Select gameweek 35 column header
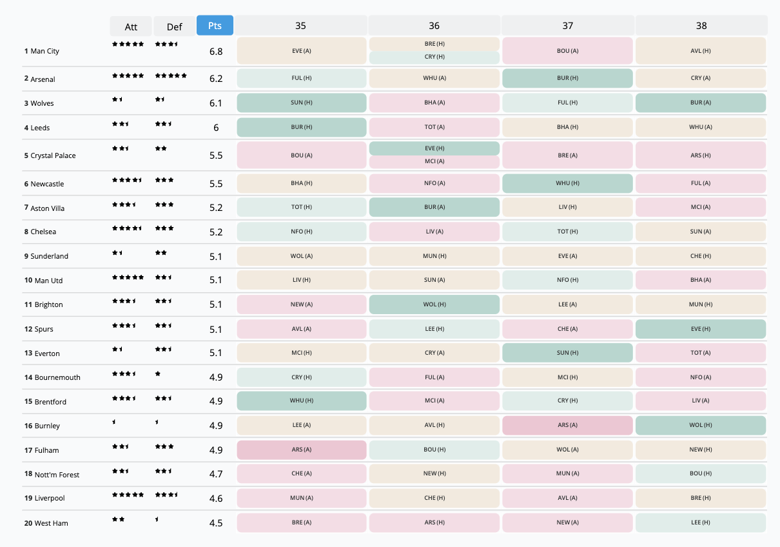780x547 pixels. [x=301, y=26]
